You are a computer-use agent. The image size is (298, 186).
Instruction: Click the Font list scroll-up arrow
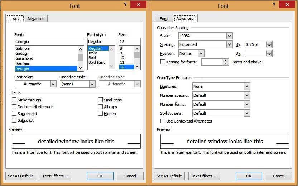click(80, 49)
